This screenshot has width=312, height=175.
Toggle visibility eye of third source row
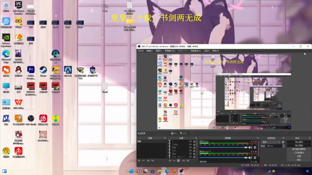click(x=190, y=148)
